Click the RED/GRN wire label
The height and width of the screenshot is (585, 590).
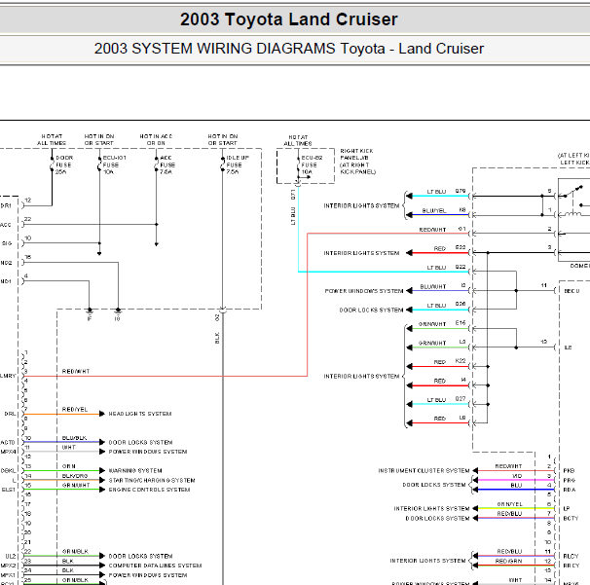tap(509, 561)
